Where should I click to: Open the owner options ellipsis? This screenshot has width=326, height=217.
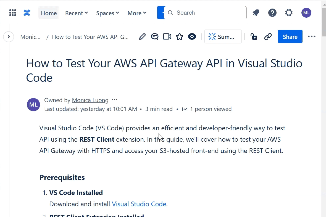pyautogui.click(x=114, y=100)
